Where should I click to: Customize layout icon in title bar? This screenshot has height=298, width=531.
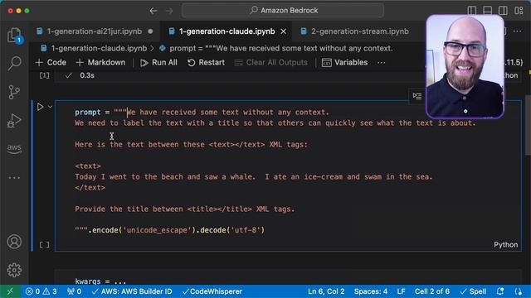519,11
